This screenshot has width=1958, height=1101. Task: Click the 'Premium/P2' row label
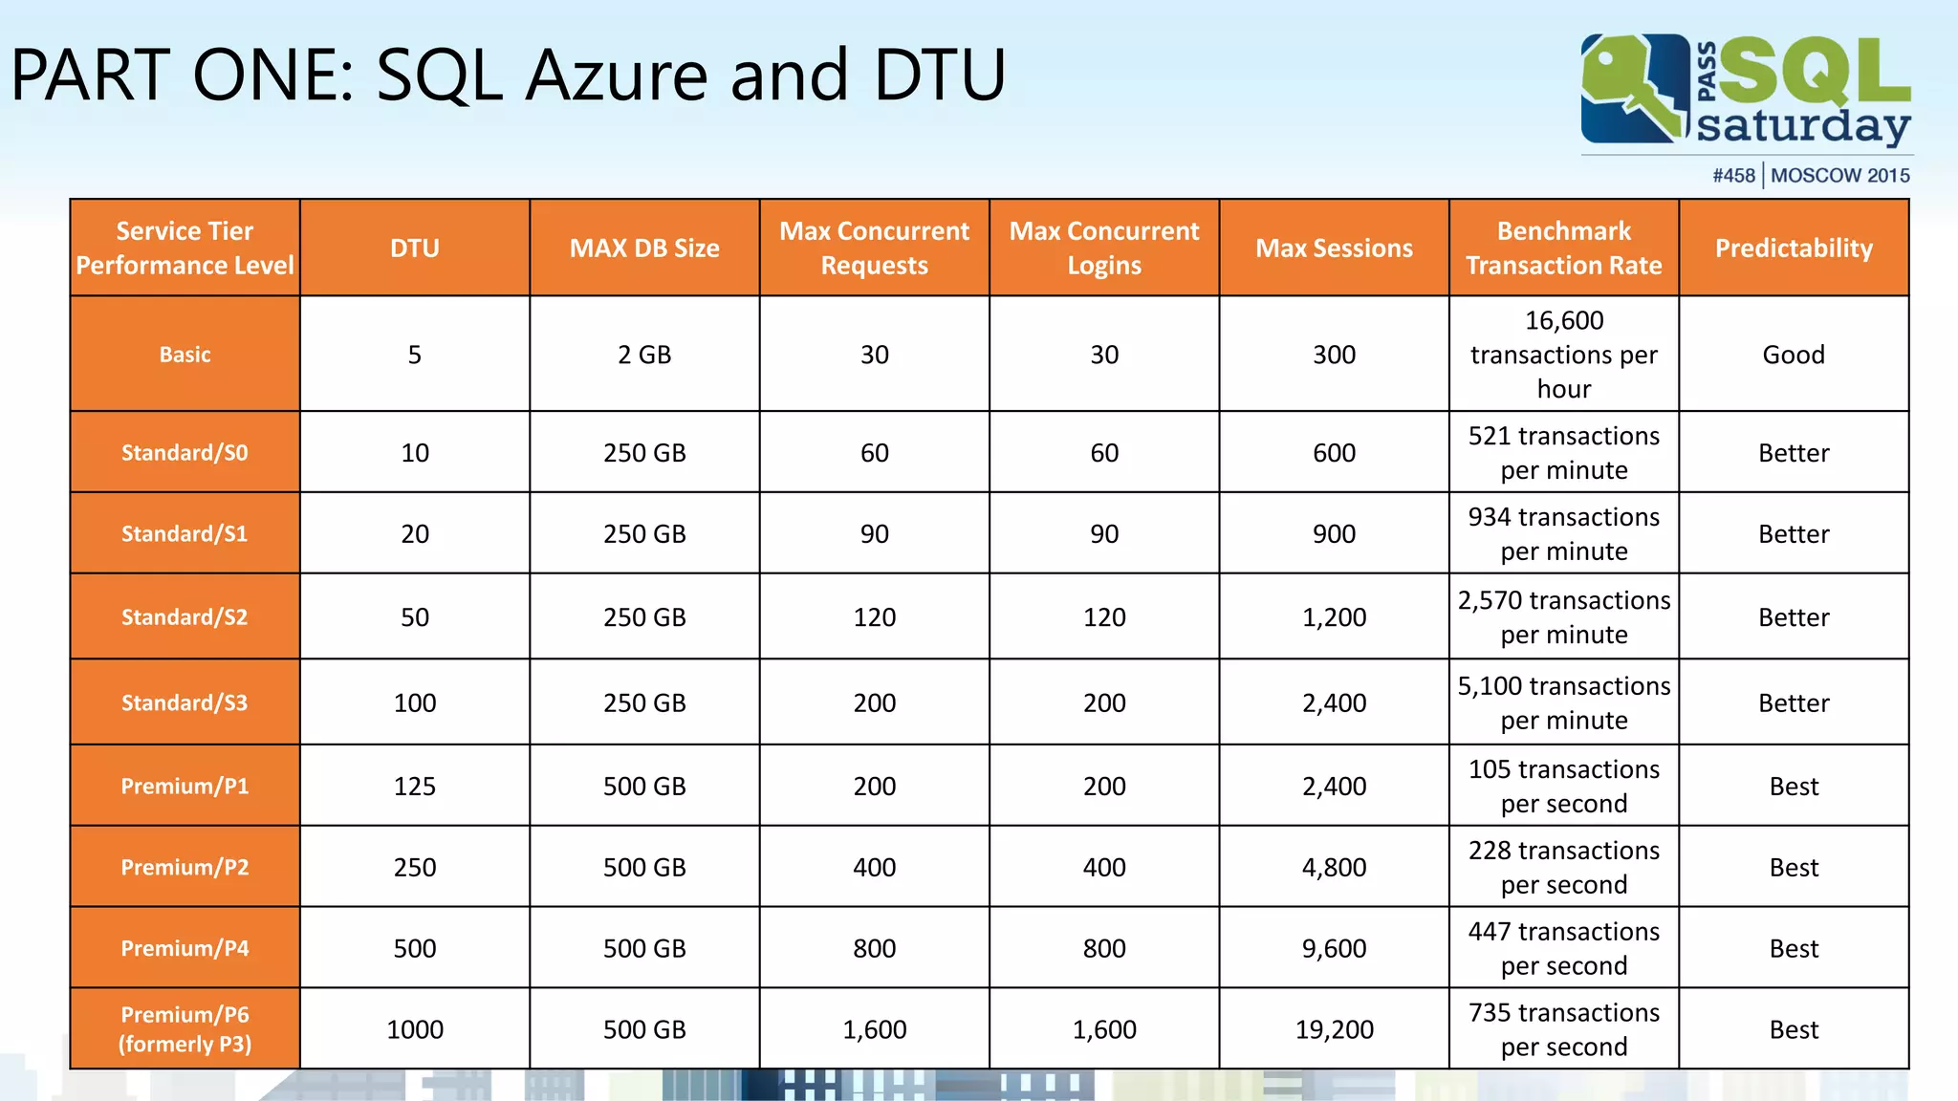185,867
